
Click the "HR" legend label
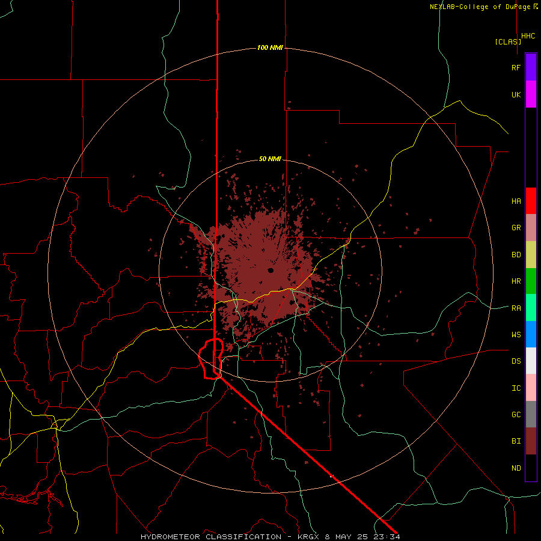[516, 281]
